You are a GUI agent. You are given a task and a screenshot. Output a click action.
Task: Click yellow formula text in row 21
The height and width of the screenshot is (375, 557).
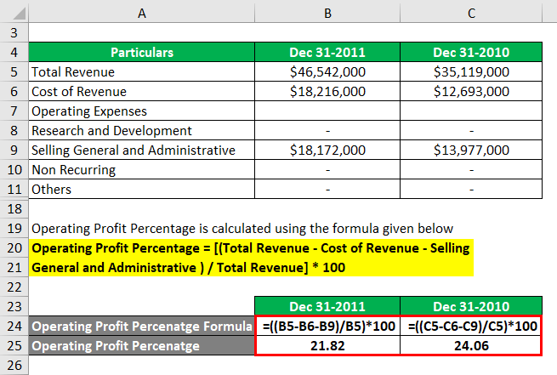(188, 267)
